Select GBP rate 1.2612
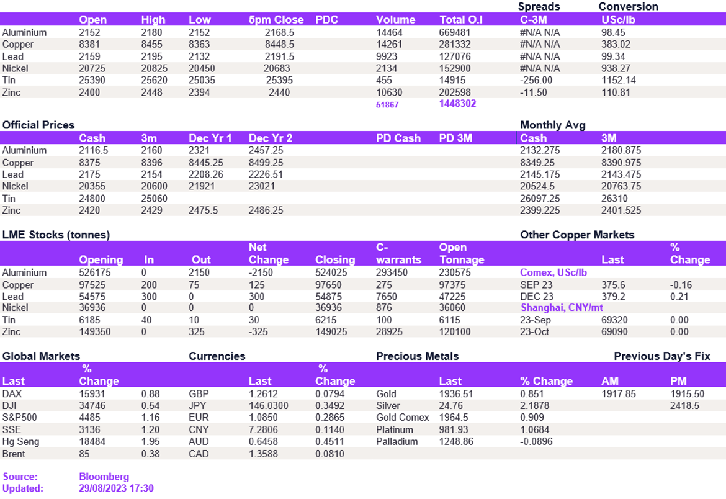 [x=264, y=394]
